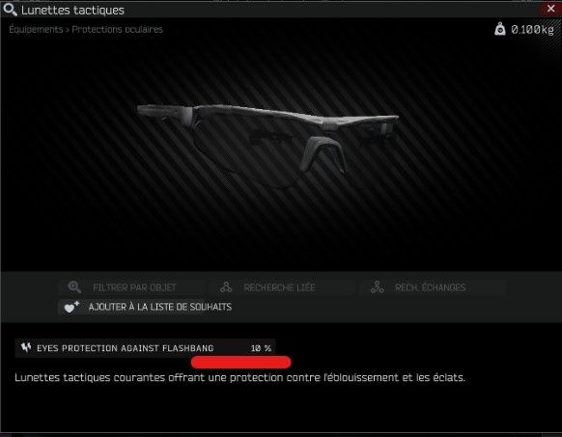Click the Recherche liée linked-nodes icon
This screenshot has height=437, width=562.
coord(226,287)
